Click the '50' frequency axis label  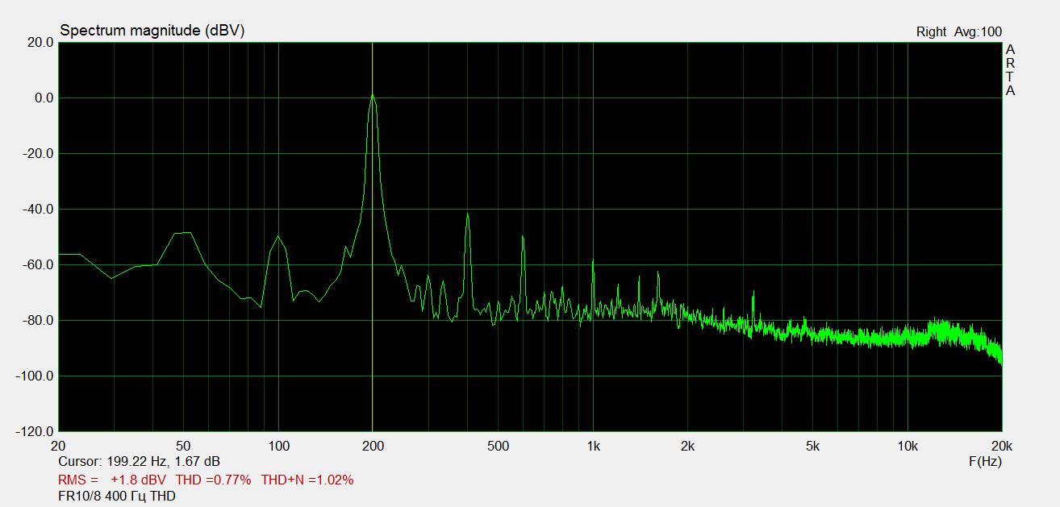183,447
